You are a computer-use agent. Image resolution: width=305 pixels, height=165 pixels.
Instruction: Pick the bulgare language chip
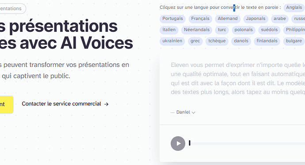[294, 41]
